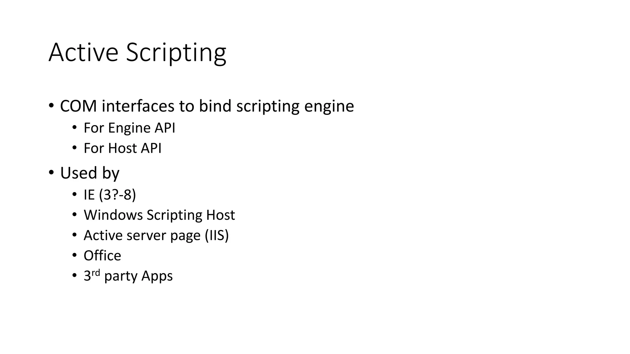Click the "For Engine API" sub-bullet

pos(129,128)
